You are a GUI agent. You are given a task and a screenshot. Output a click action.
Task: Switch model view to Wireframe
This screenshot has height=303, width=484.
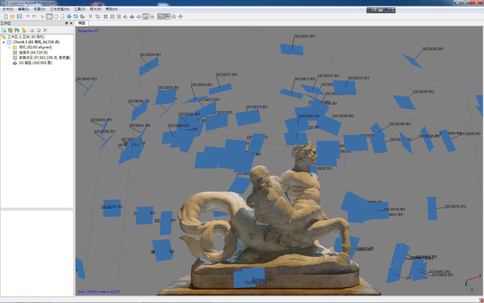(x=139, y=16)
